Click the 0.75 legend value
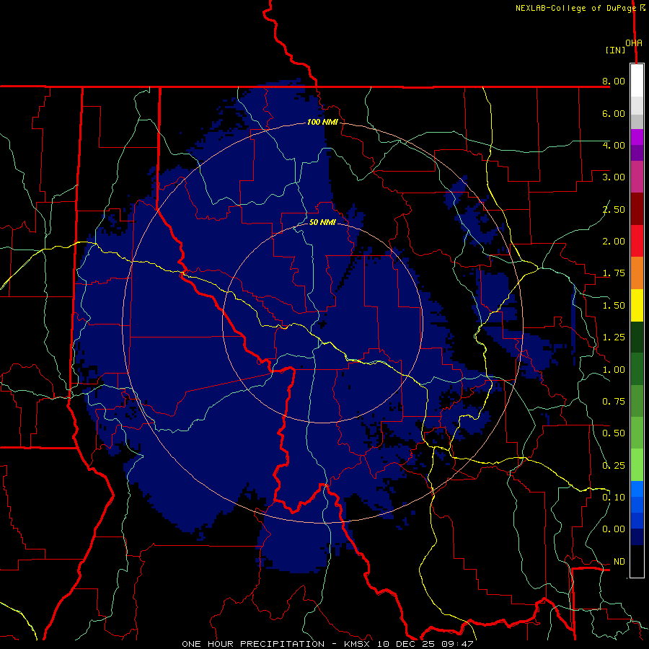649x649 pixels. (x=614, y=402)
